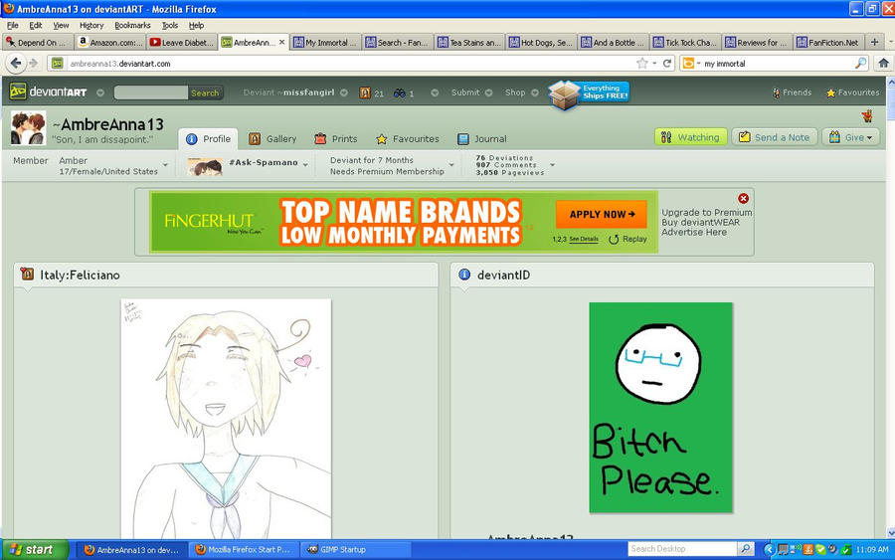Expand hidden system tray icons arrow
Screen dimensions: 895x560
pyautogui.click(x=769, y=550)
